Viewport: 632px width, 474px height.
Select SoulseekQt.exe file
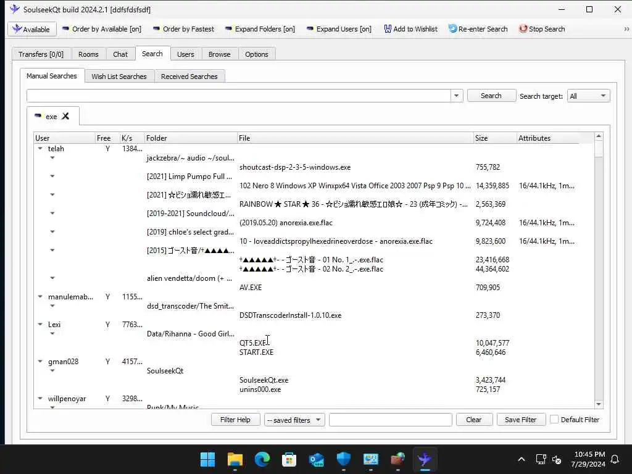point(264,380)
